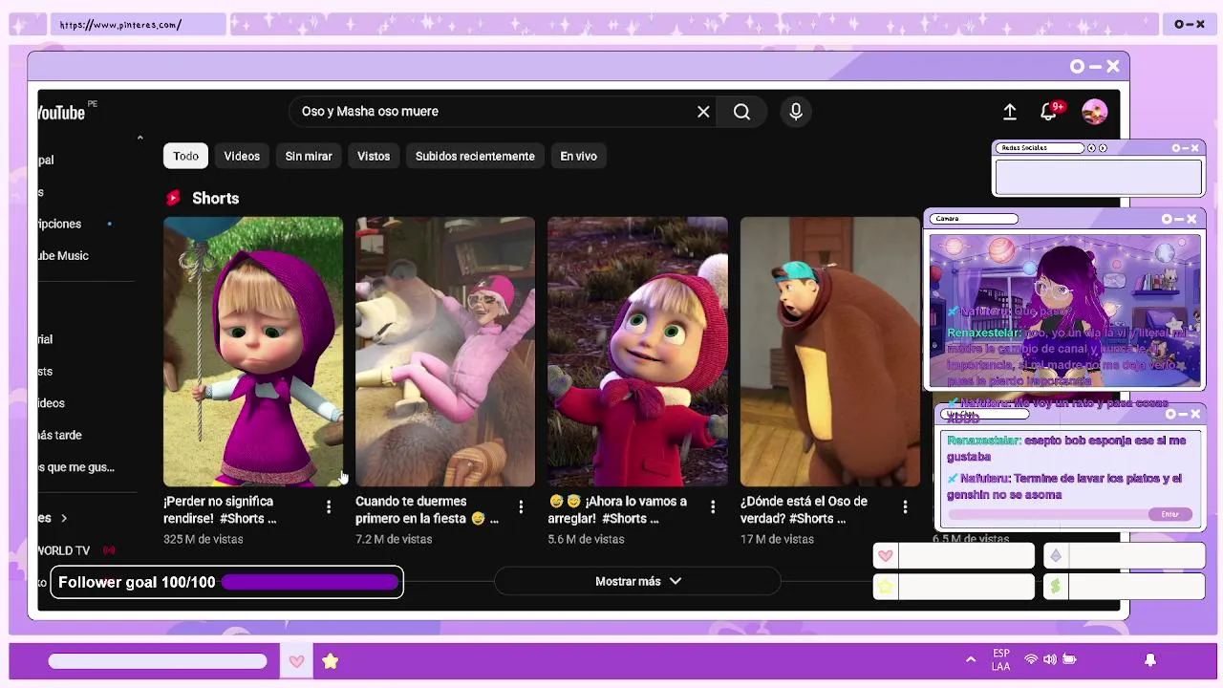Viewport: 1223px width, 688px height.
Task: Click the green dollar overlay widget icon
Action: tap(1056, 587)
